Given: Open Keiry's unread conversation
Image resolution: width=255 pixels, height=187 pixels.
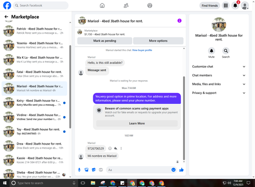Looking at the screenshot, I should click(x=34, y=103).
